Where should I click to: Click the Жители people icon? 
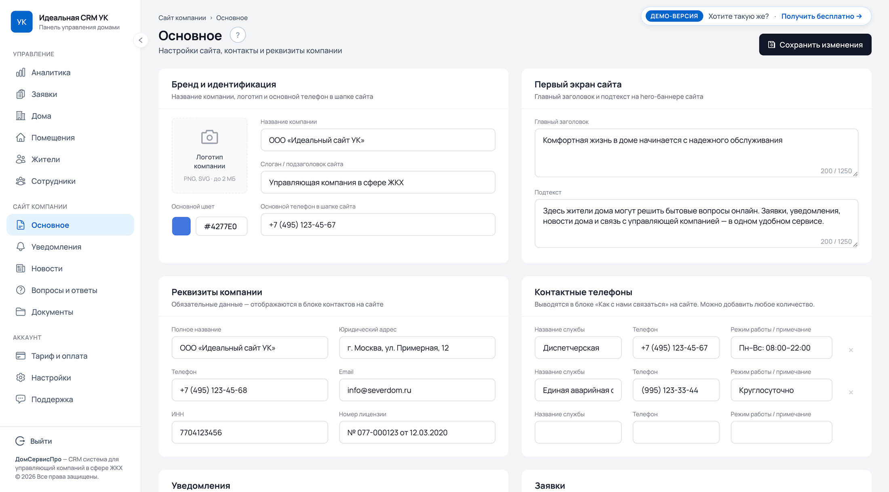(21, 159)
